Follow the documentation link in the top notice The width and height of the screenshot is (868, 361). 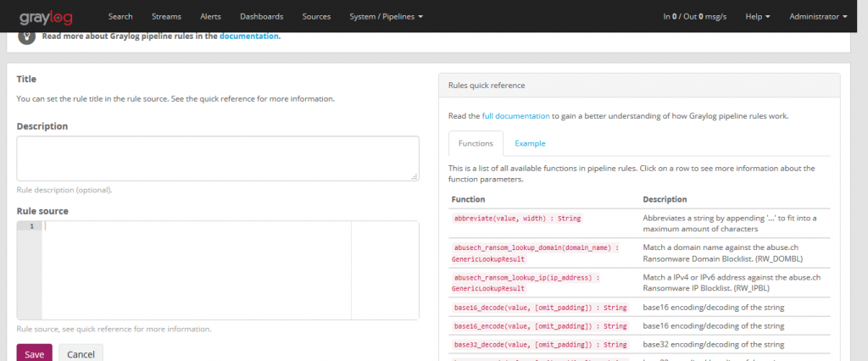(248, 36)
